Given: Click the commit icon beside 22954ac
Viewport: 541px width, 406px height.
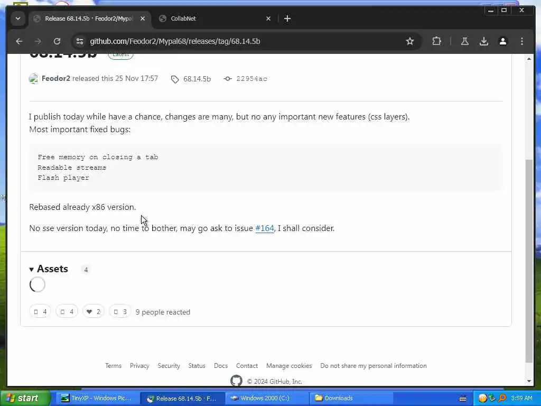Looking at the screenshot, I should (227, 79).
